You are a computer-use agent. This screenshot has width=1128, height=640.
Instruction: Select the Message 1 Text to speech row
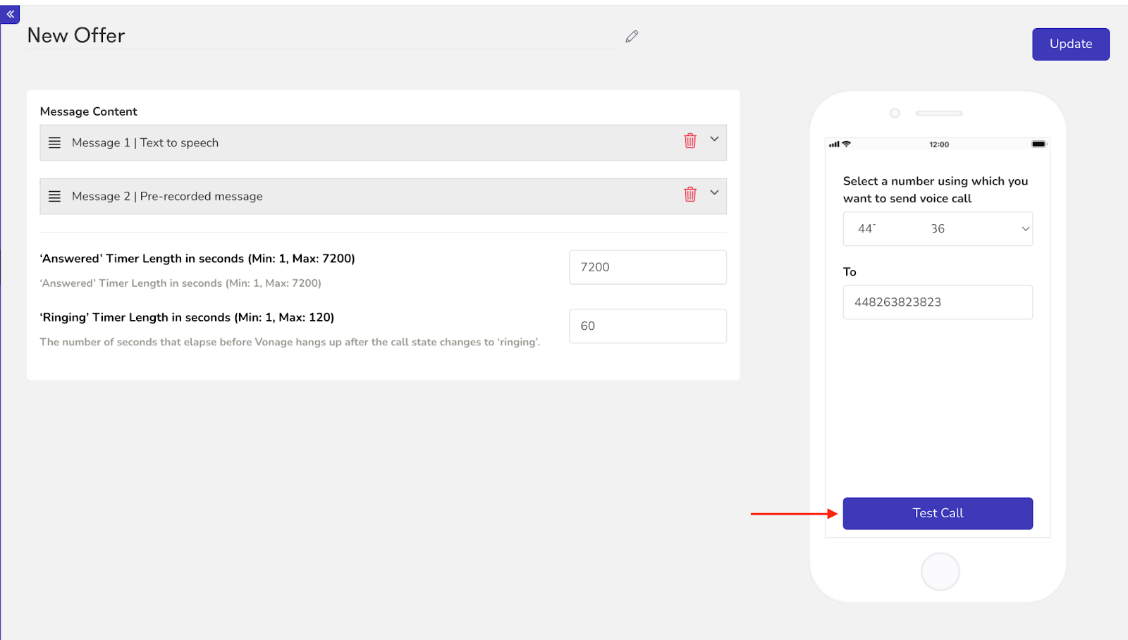(317, 142)
